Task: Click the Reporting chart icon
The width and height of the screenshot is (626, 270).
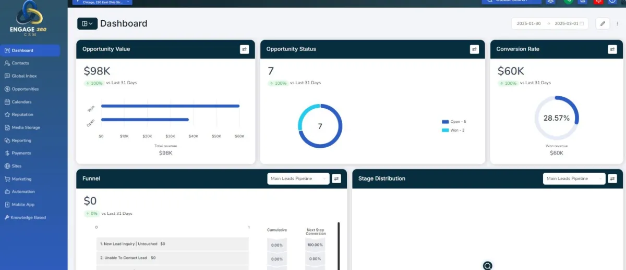Action: coord(7,140)
